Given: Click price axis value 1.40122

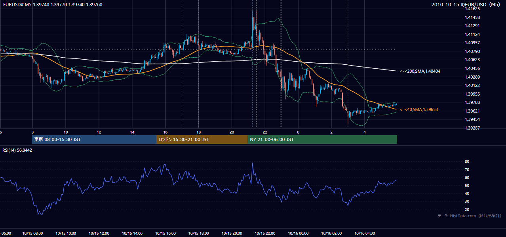Looking at the screenshot, I should coord(472,85).
